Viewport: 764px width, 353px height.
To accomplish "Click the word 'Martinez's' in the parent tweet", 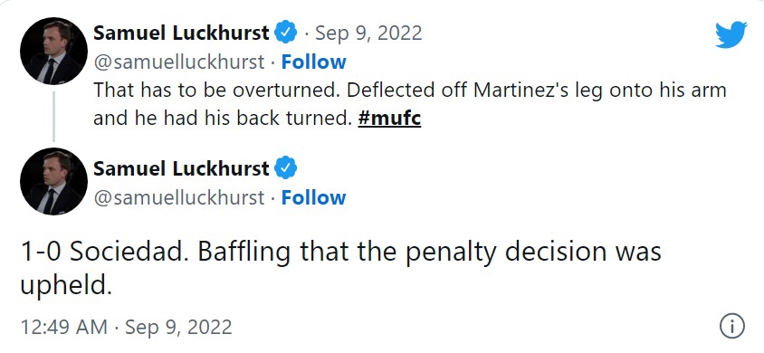I will 521,91.
